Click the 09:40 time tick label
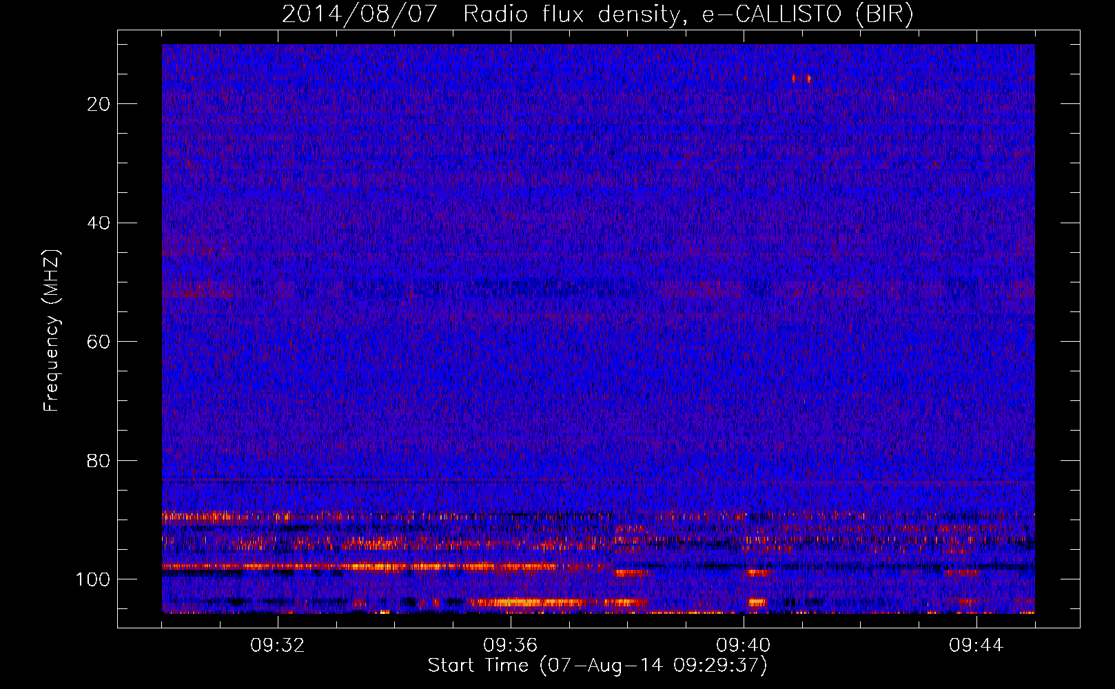1115x689 pixels. coord(744,646)
